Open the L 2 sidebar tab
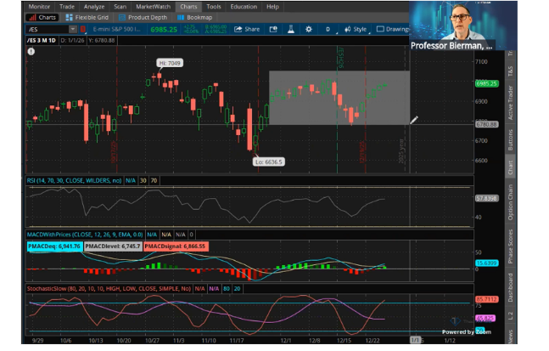The height and width of the screenshot is (351, 549). tap(510, 316)
